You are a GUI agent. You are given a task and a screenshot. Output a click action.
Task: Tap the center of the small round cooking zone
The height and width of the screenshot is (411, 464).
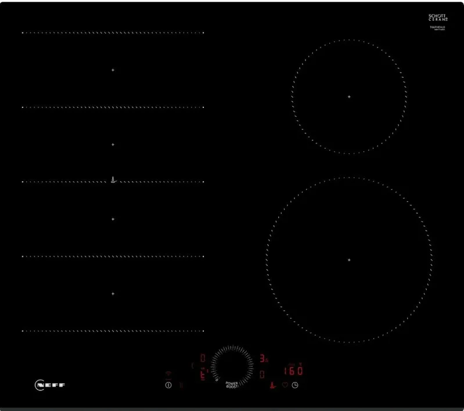pyautogui.click(x=349, y=96)
